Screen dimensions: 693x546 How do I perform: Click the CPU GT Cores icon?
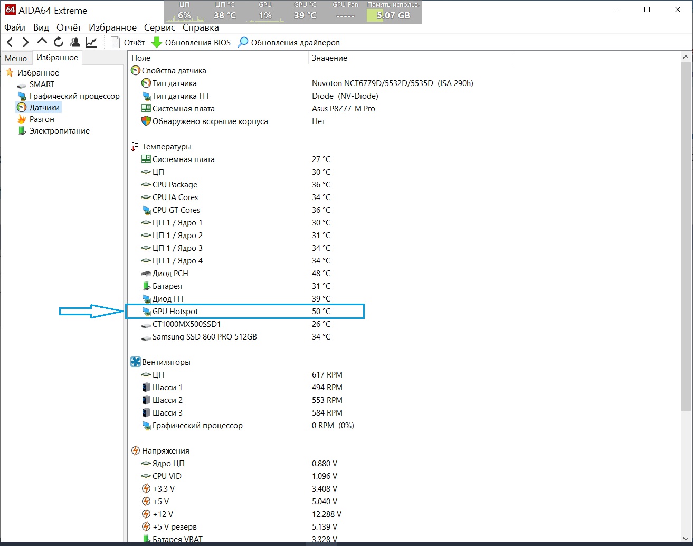pyautogui.click(x=146, y=210)
